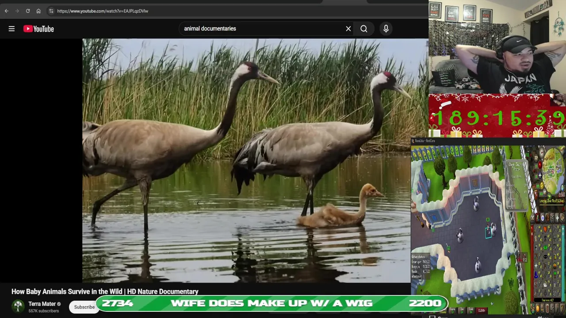Select the Trade chat filter tab
This screenshot has height=318, width=566.
click(471, 310)
